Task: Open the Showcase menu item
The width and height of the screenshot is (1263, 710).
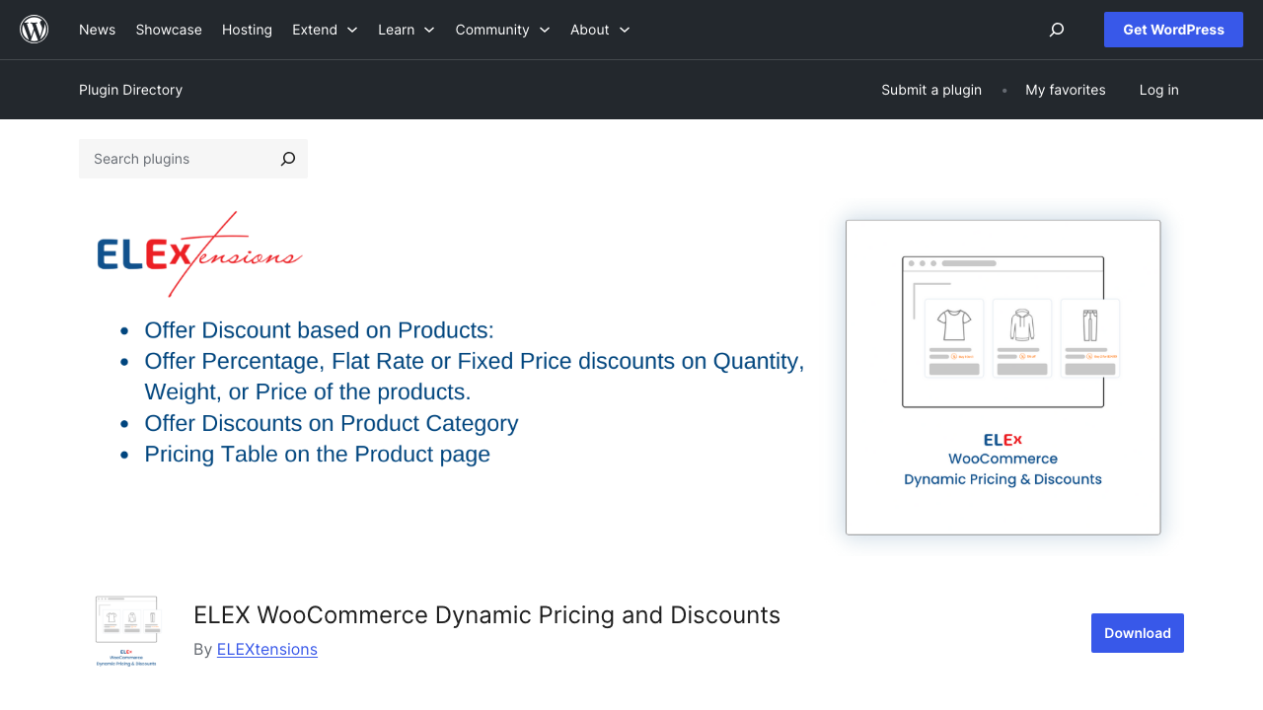Action: (x=169, y=30)
